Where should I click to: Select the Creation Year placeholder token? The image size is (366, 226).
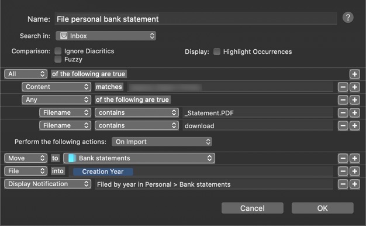pyautogui.click(x=103, y=172)
